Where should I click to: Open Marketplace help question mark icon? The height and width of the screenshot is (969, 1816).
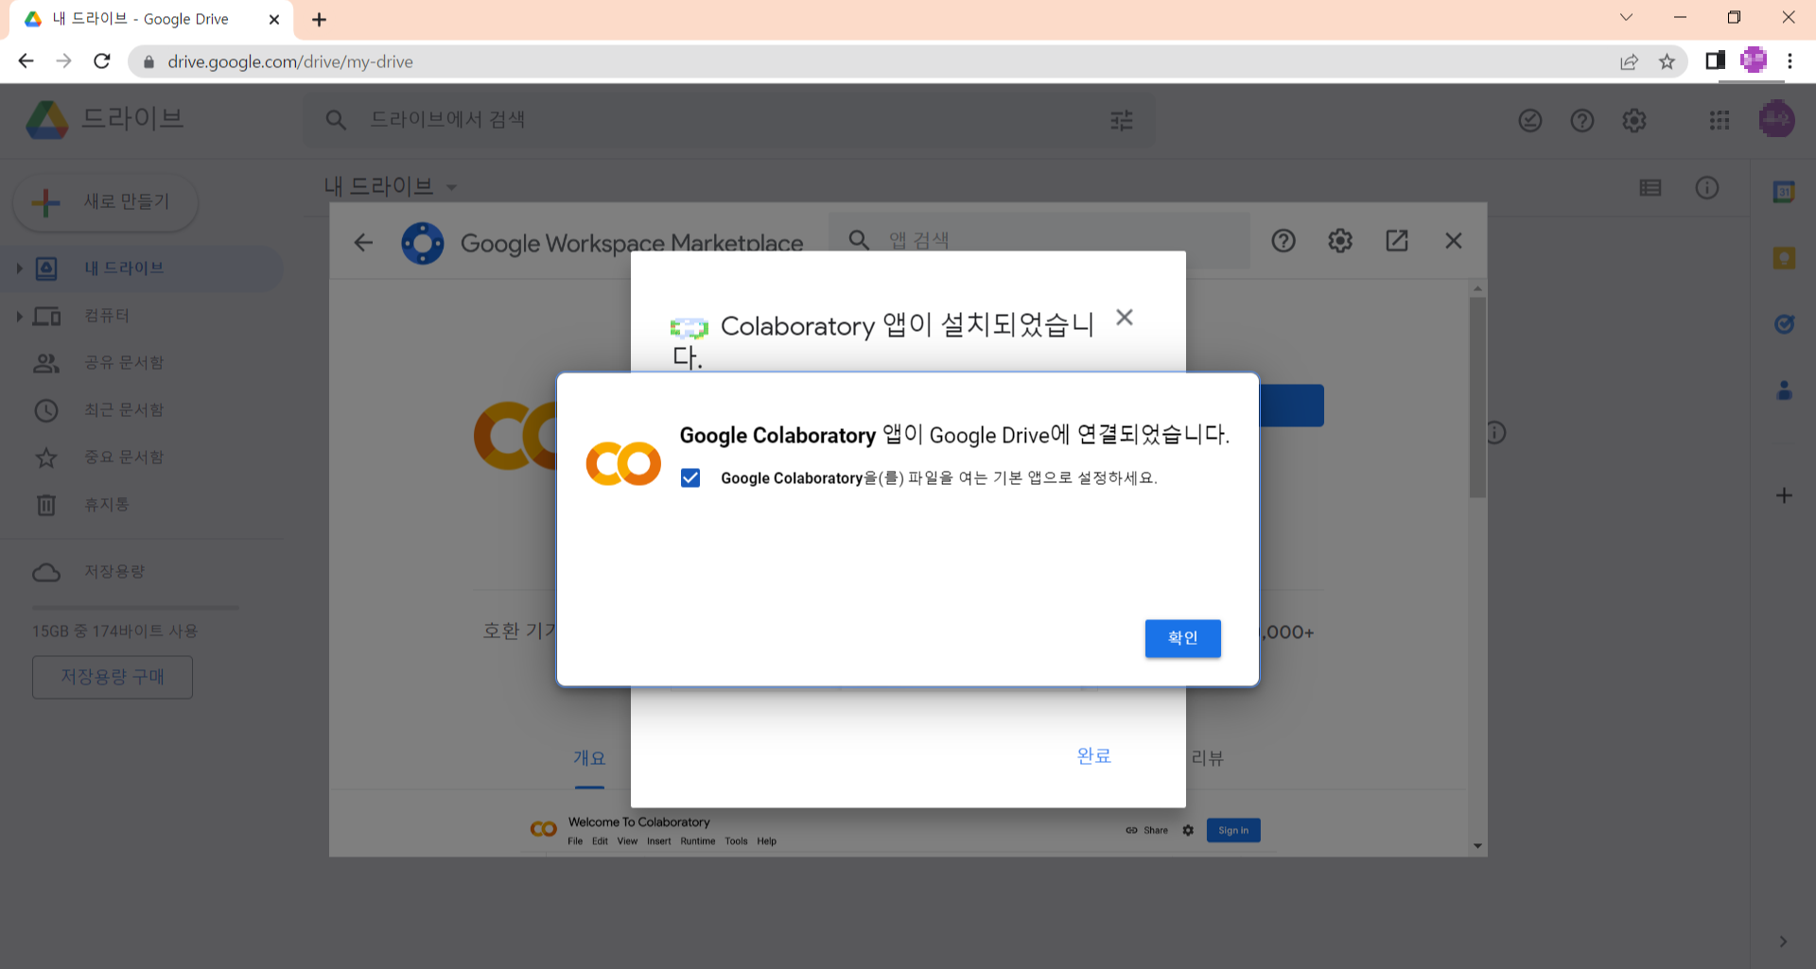tap(1283, 241)
